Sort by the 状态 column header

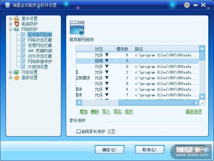103,49
